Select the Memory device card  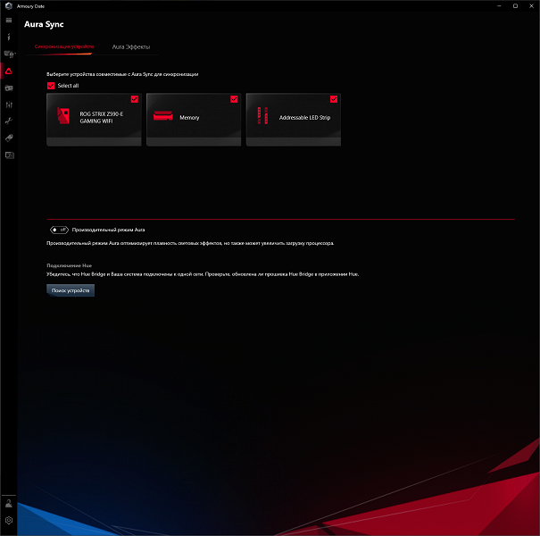[x=194, y=120]
